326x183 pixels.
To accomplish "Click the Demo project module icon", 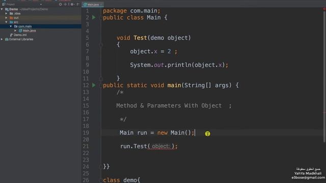I will [7, 9].
